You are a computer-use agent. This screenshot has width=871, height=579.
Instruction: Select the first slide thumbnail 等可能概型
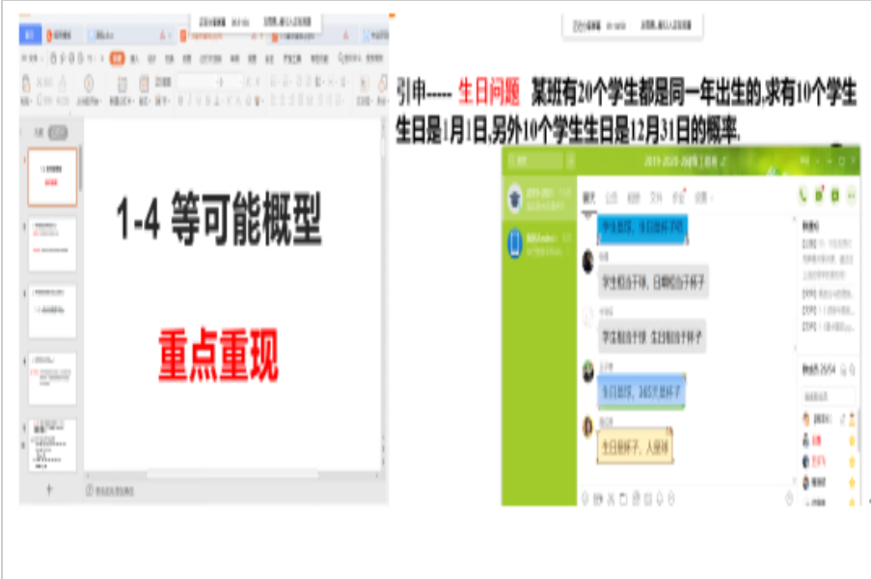click(x=52, y=176)
